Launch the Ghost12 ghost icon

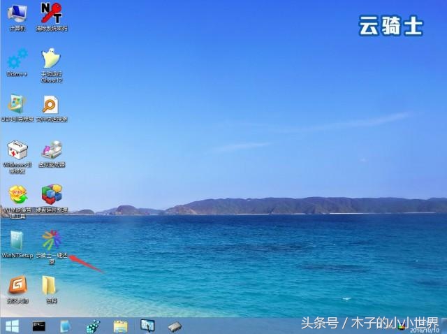(51, 59)
